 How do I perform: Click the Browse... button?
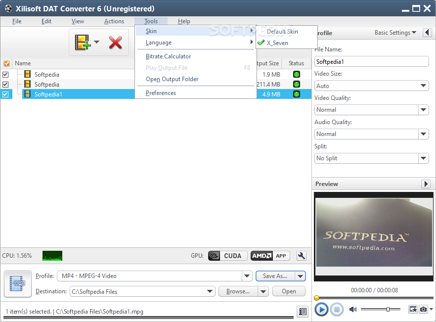238,291
